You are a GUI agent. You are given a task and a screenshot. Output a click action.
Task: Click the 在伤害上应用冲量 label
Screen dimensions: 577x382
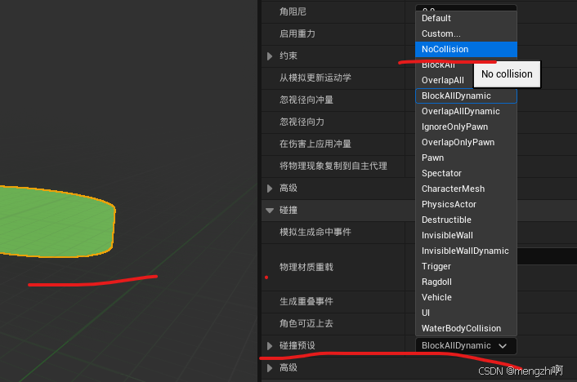pyautogui.click(x=315, y=144)
